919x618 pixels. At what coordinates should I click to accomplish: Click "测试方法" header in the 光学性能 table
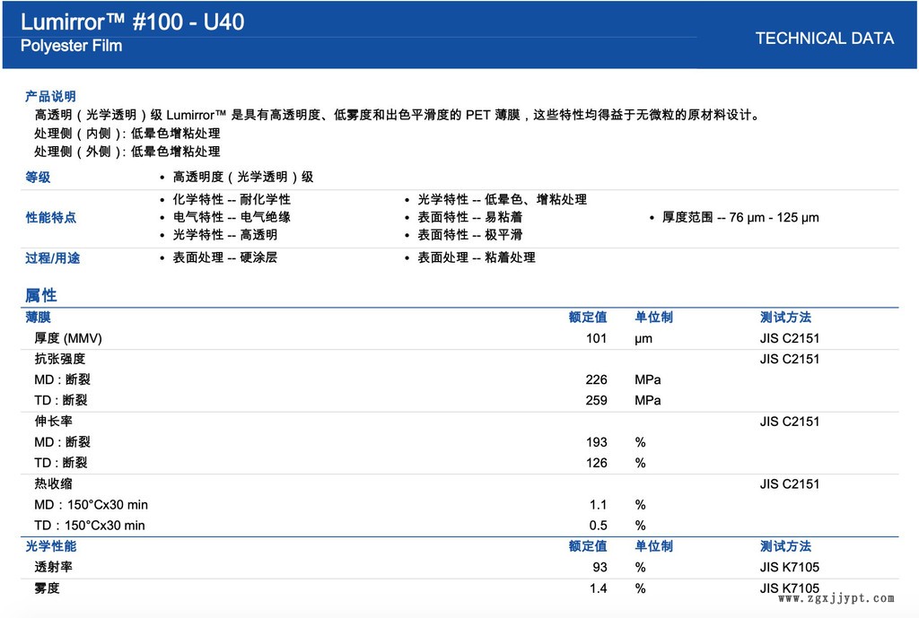pos(785,546)
